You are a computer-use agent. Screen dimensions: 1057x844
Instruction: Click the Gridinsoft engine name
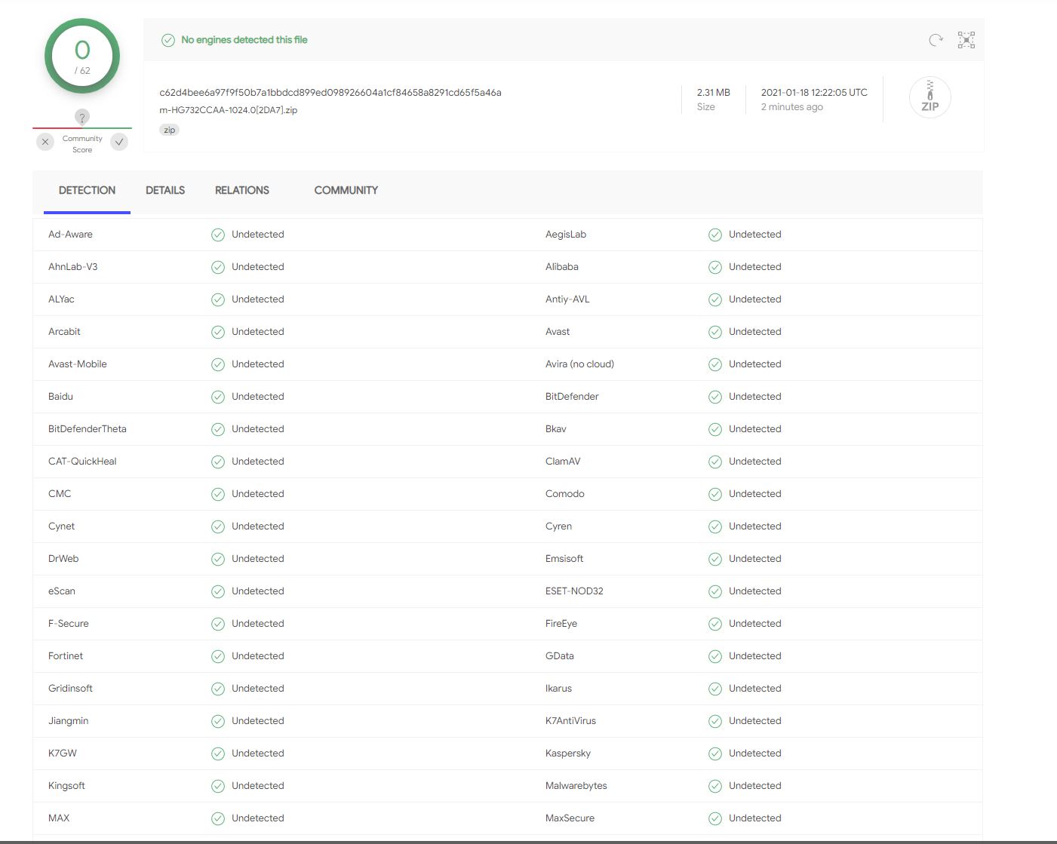pos(70,689)
